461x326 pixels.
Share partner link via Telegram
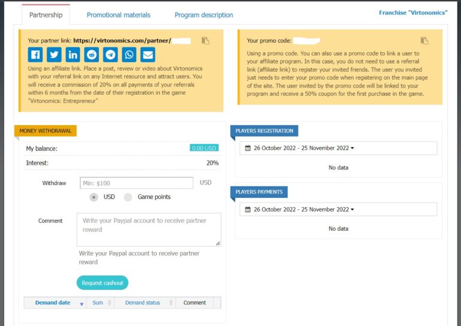pos(110,55)
